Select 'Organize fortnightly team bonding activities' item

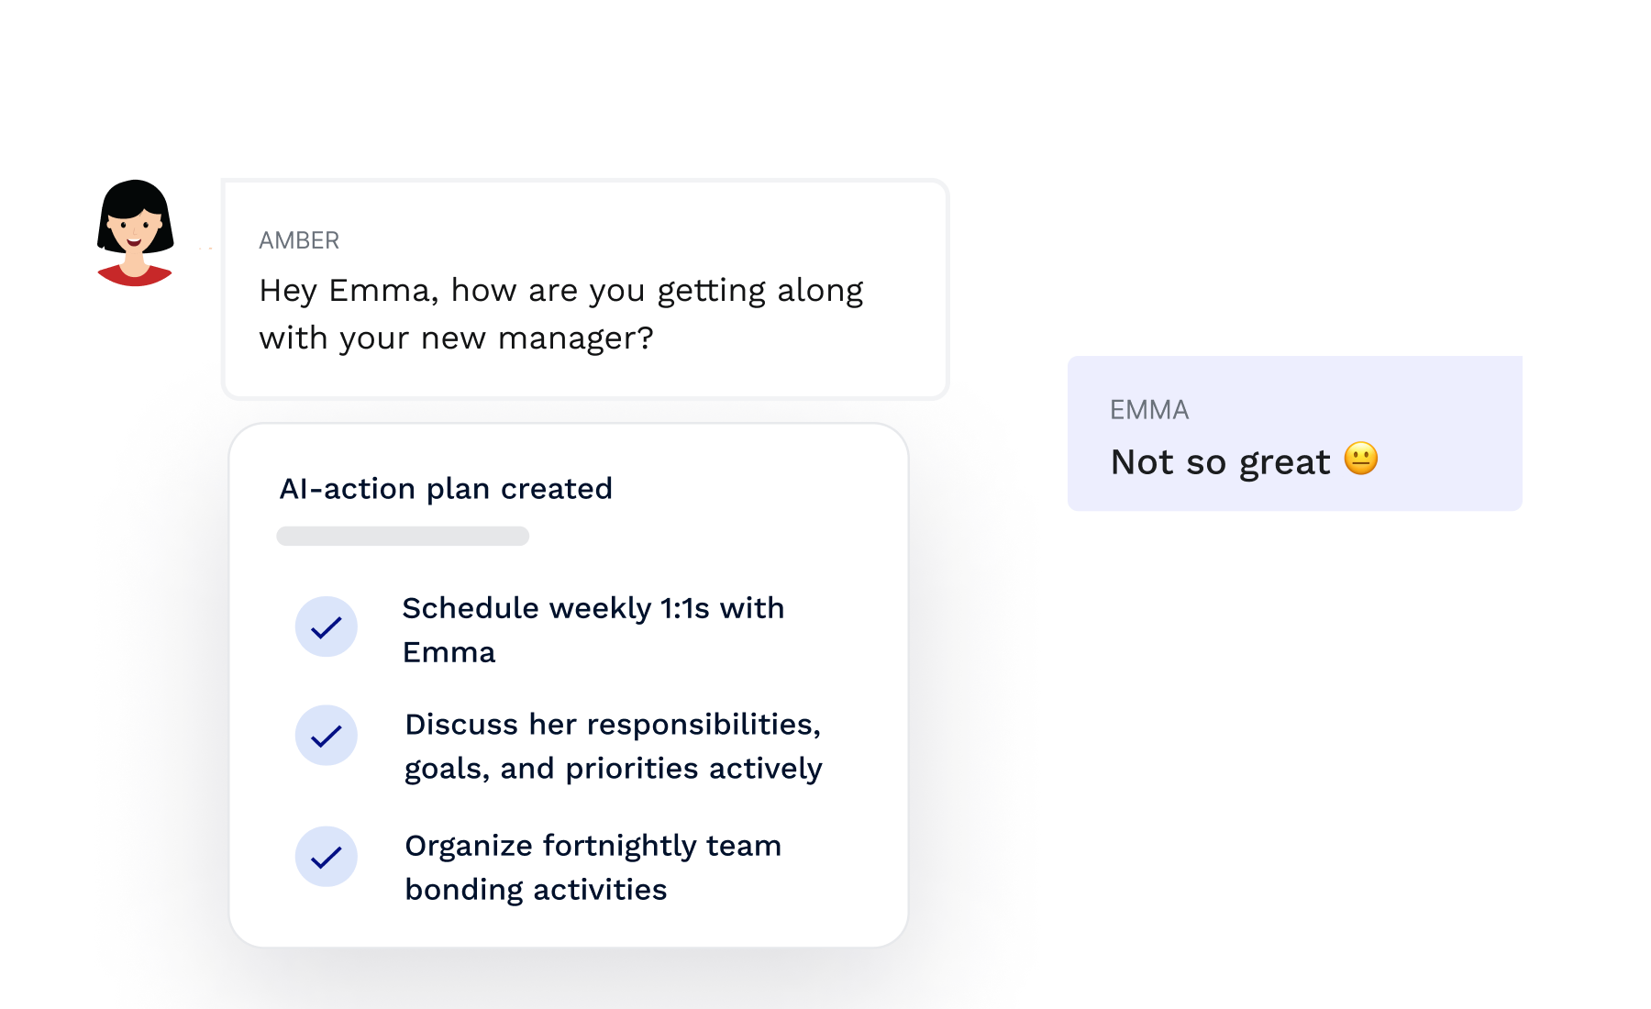coord(593,868)
